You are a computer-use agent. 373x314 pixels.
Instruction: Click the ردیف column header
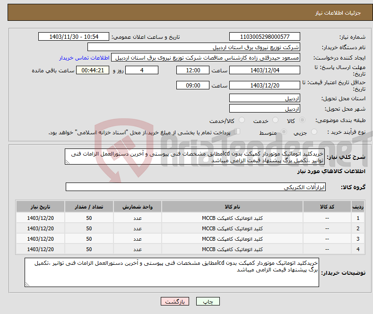click(x=358, y=207)
